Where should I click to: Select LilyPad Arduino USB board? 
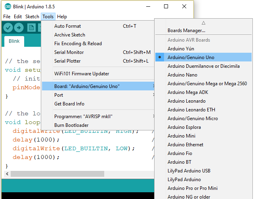point(203,171)
